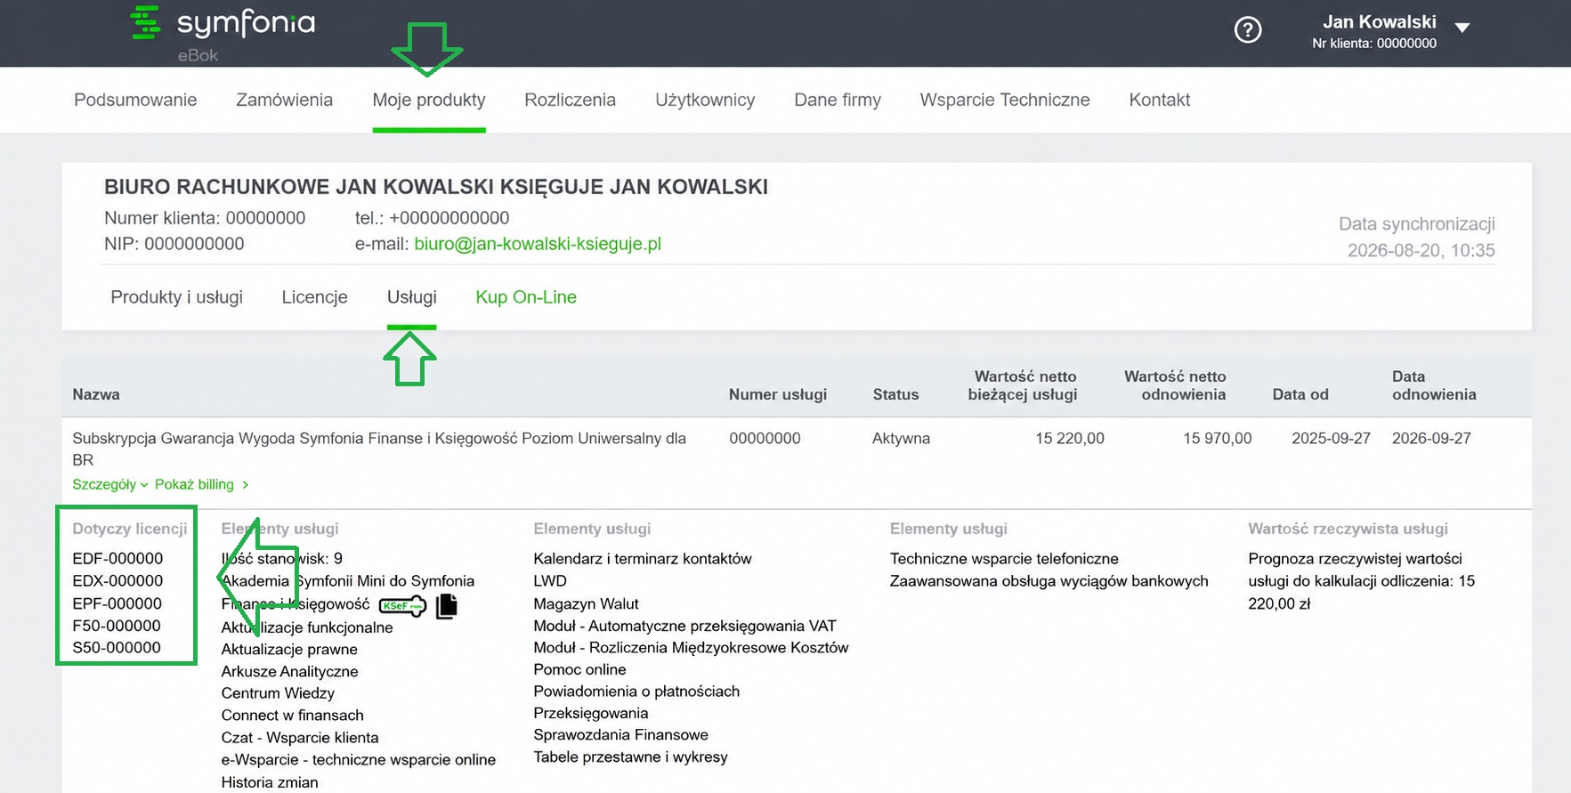Open Kontakt menu item
The height and width of the screenshot is (793, 1571).
[x=1160, y=100]
